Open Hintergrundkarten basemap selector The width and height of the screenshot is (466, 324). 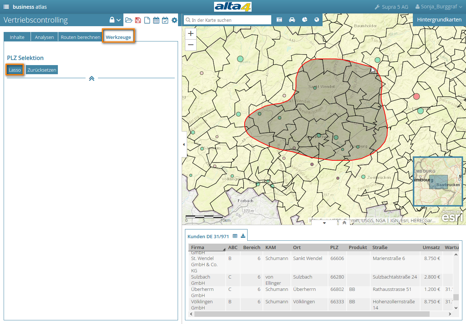[439, 20]
